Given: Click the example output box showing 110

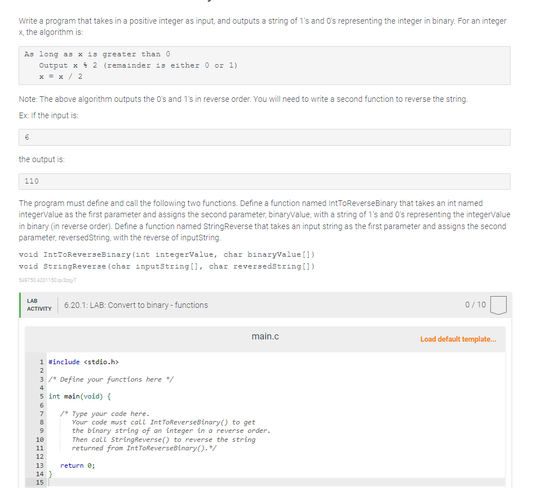Looking at the screenshot, I should pos(264,181).
